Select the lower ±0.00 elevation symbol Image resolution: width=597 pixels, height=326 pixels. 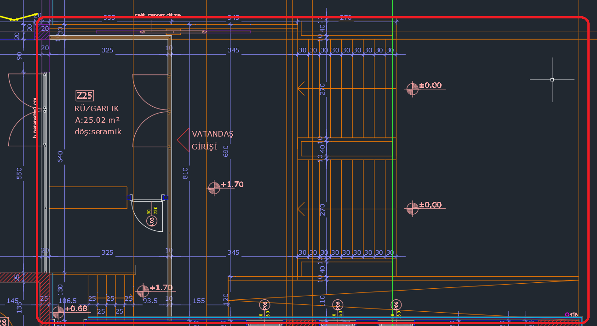(412, 208)
